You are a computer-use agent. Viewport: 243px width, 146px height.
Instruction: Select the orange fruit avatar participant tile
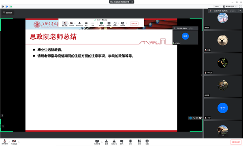click(x=223, y=63)
